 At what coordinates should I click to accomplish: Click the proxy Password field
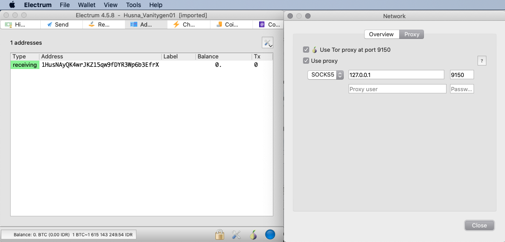(462, 89)
